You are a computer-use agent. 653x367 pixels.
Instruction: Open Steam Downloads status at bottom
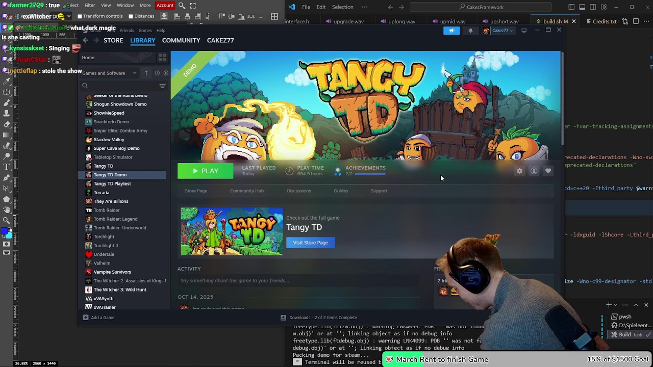point(319,318)
